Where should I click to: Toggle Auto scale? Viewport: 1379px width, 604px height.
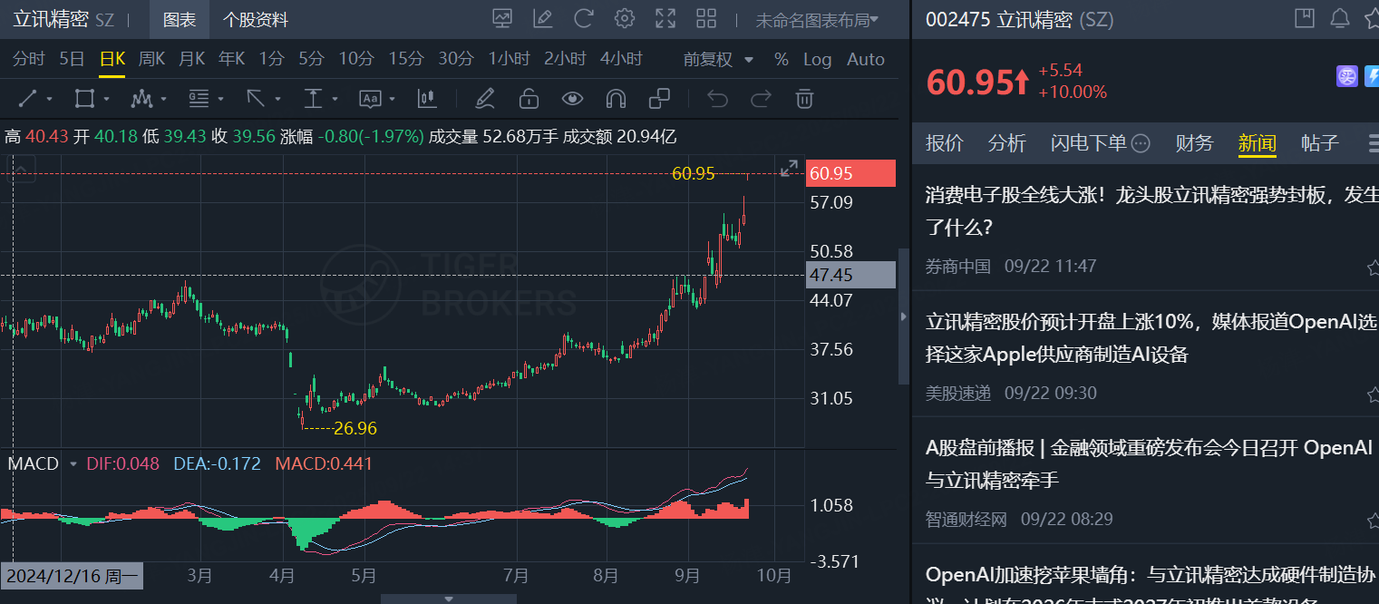pos(866,59)
